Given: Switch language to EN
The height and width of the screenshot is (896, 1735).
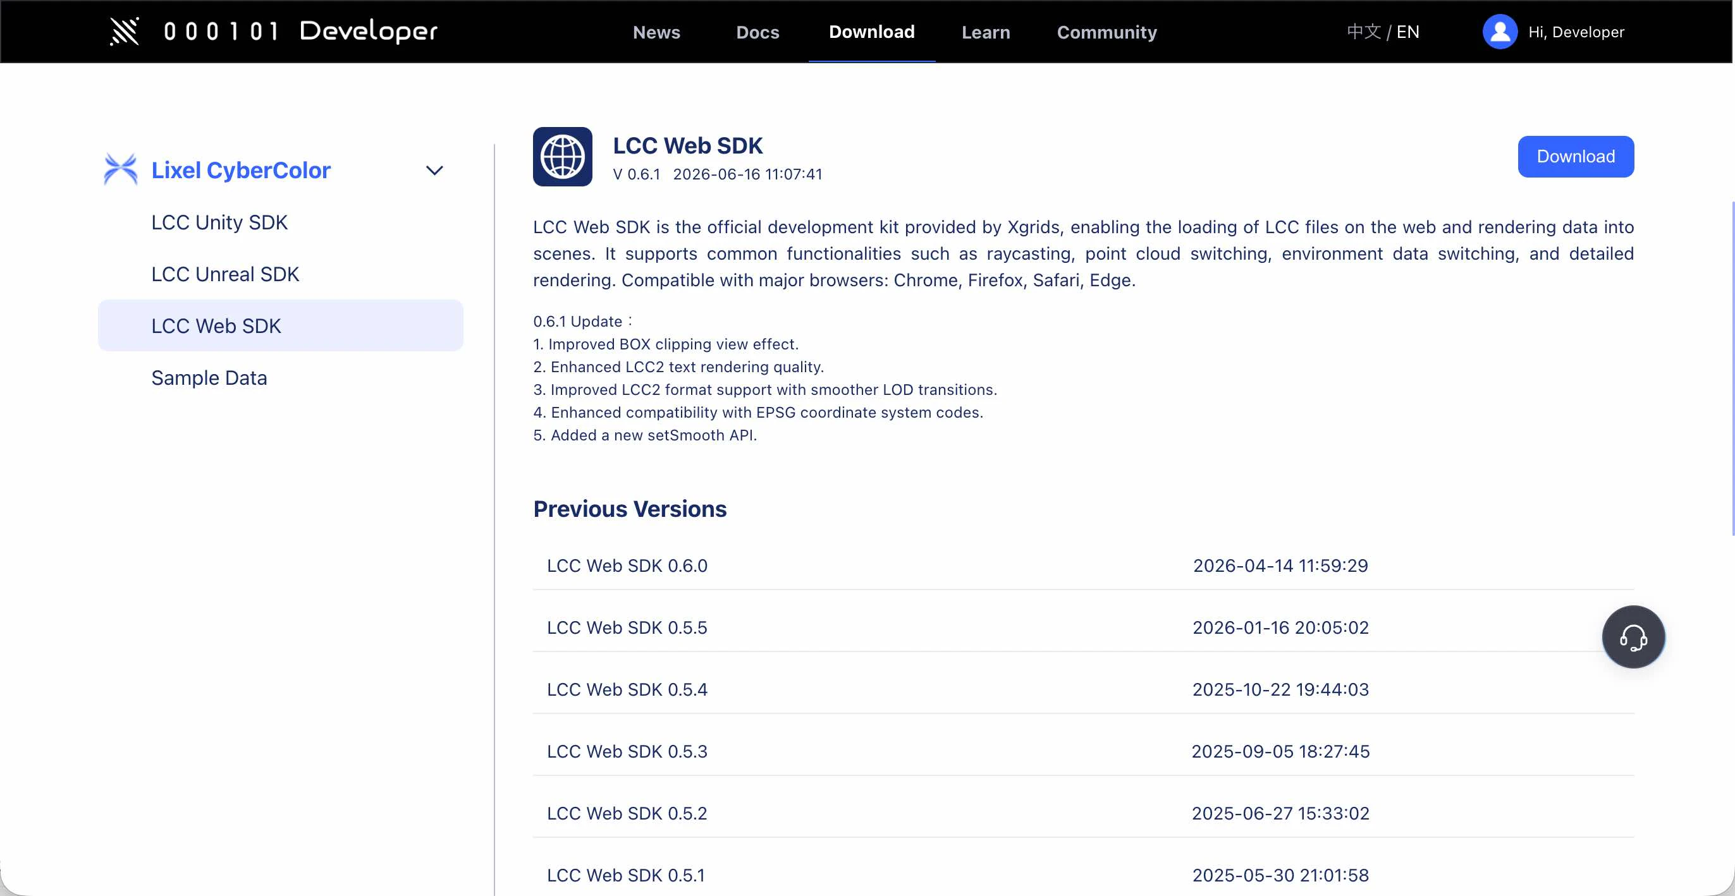Looking at the screenshot, I should [x=1407, y=32].
